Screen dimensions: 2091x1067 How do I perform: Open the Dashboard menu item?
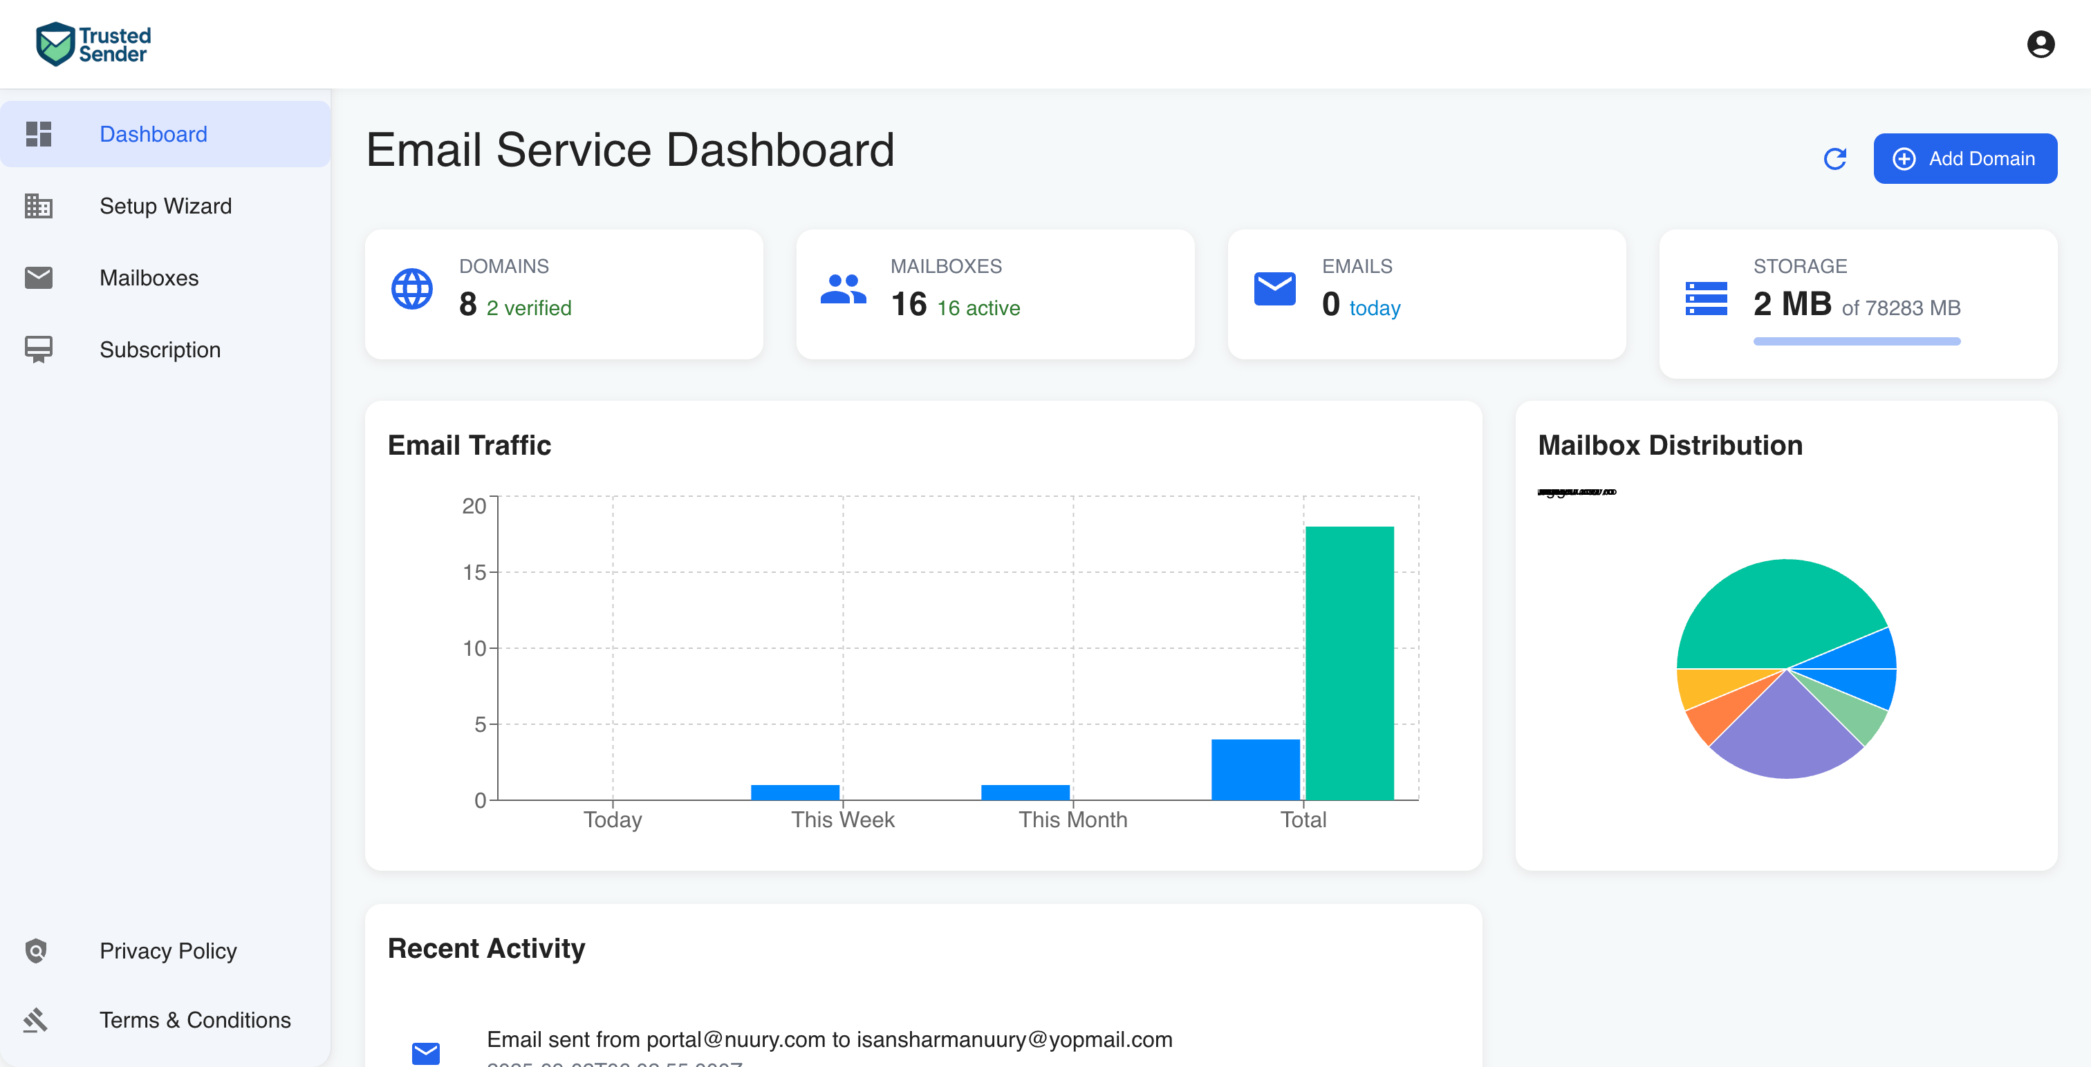pos(154,134)
